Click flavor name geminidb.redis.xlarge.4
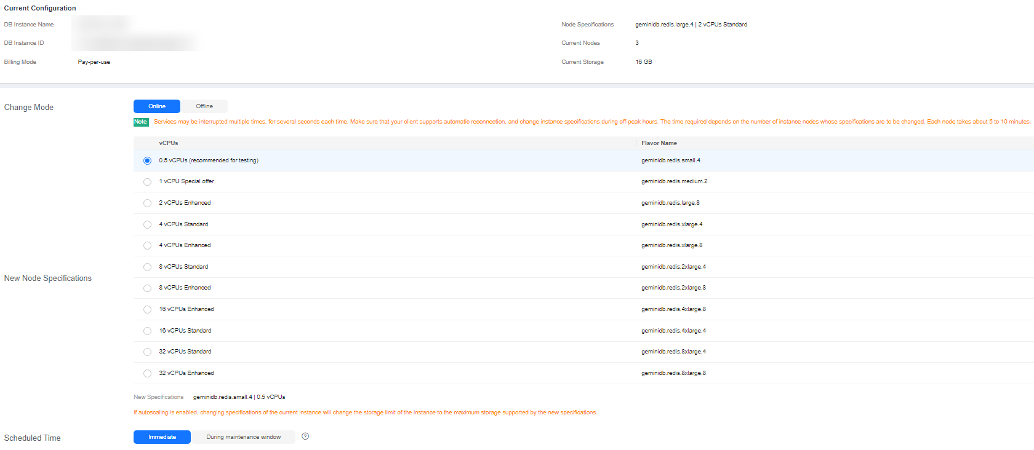This screenshot has height=450, width=1034. (x=672, y=224)
